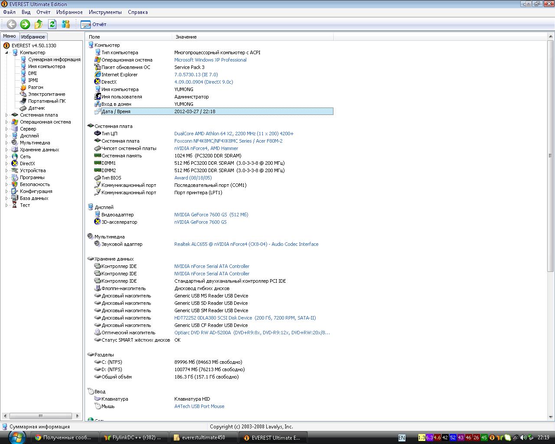The image size is (555, 444).
Task: Select IPMI in the tree
Action: (x=33, y=80)
